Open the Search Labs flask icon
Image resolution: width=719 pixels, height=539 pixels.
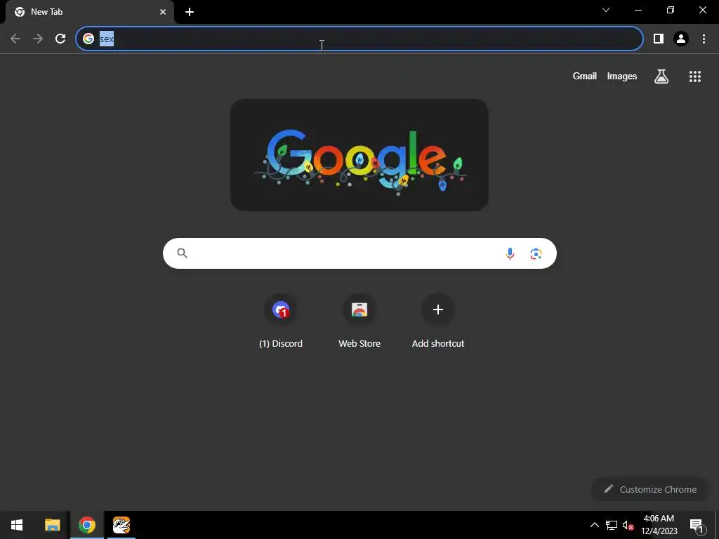click(x=661, y=76)
